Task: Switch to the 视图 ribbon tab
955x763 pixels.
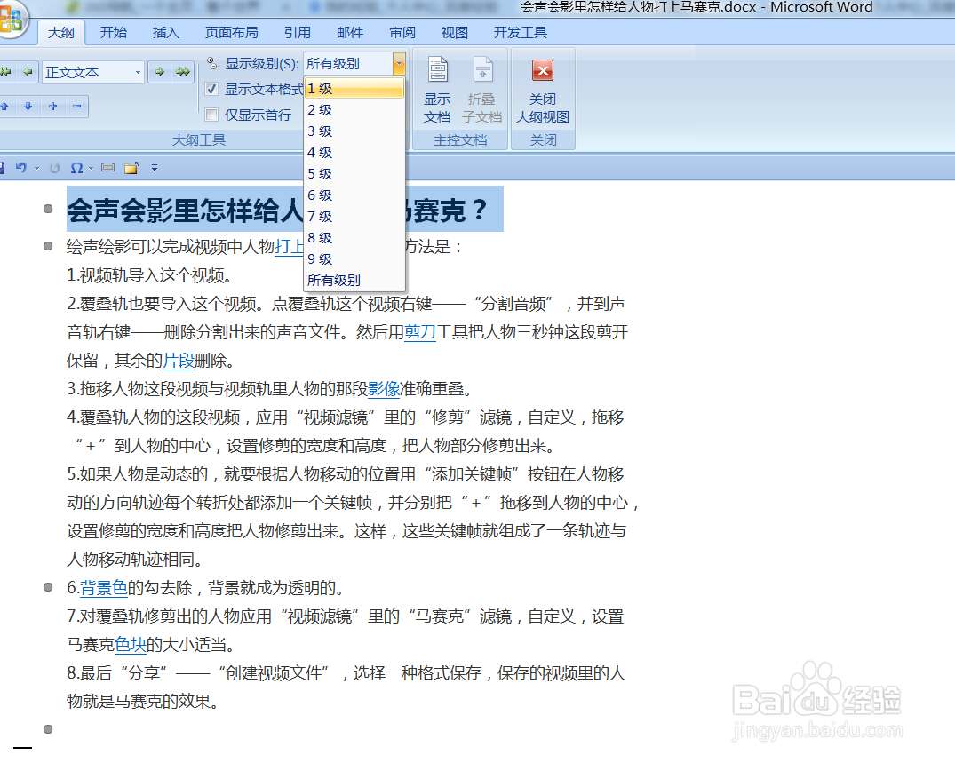Action: coord(454,32)
